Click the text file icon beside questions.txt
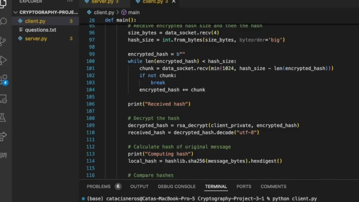Viewport: 359px width, 202px height. 21,30
